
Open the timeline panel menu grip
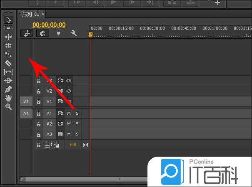click(x=20, y=14)
